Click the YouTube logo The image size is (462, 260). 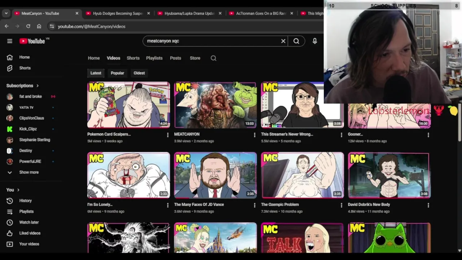(x=32, y=41)
